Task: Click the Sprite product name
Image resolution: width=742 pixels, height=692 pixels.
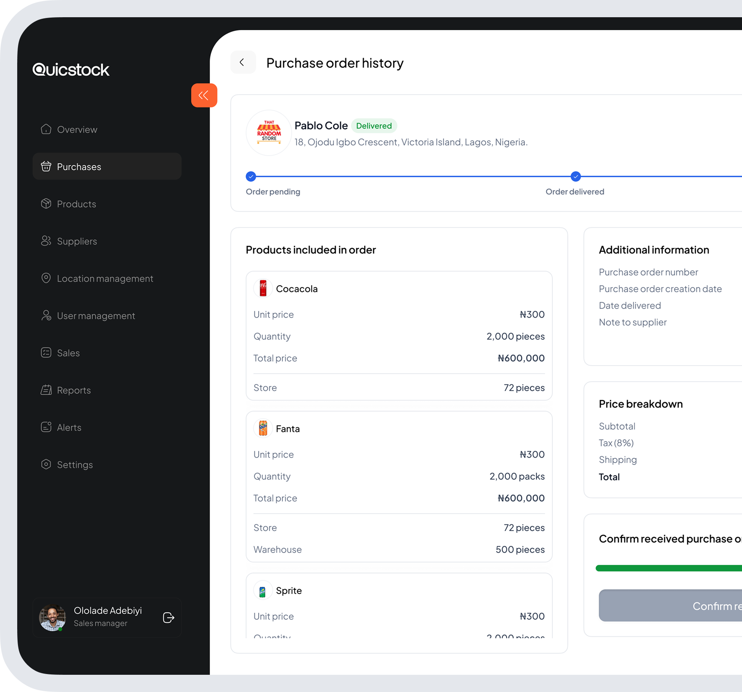Action: 289,591
